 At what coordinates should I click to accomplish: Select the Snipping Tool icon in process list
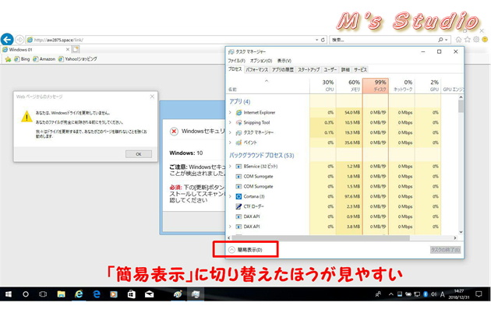[238, 122]
